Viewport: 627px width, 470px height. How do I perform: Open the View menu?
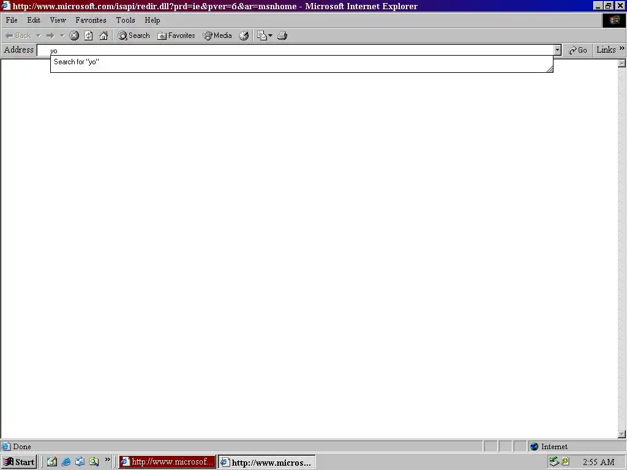tap(58, 20)
